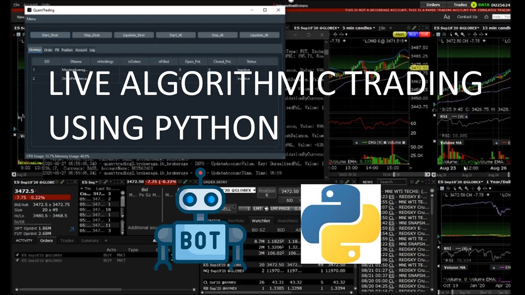525x295 pixels.
Task: Open Menu in QuantTrading window
Action: click(31, 19)
